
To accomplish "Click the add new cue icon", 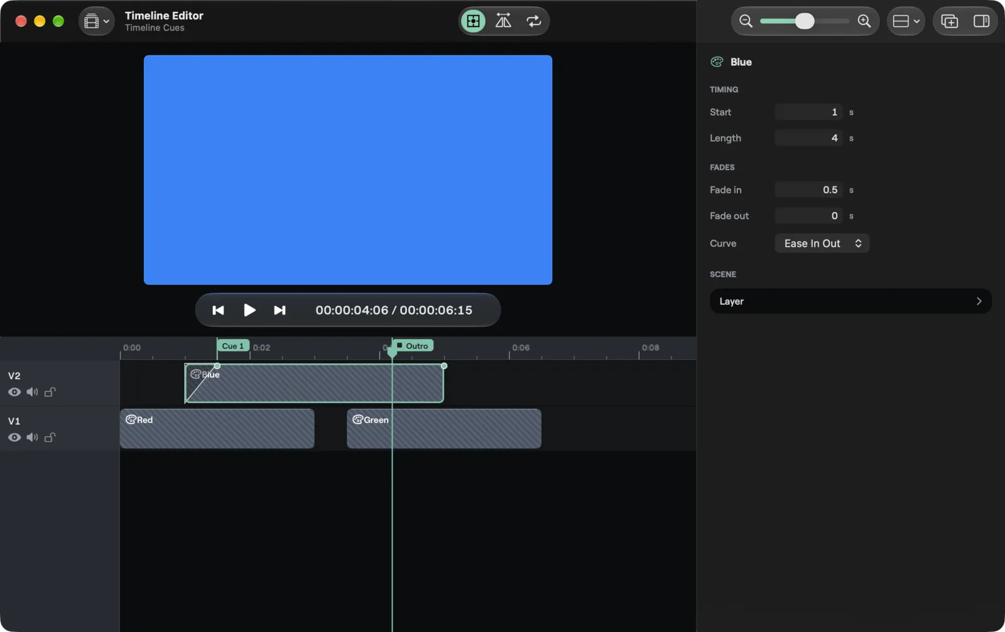I will click(950, 21).
